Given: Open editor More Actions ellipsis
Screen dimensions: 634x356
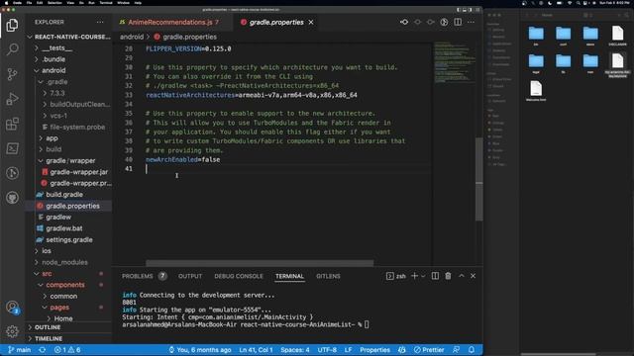Looking at the screenshot, I should (x=472, y=22).
